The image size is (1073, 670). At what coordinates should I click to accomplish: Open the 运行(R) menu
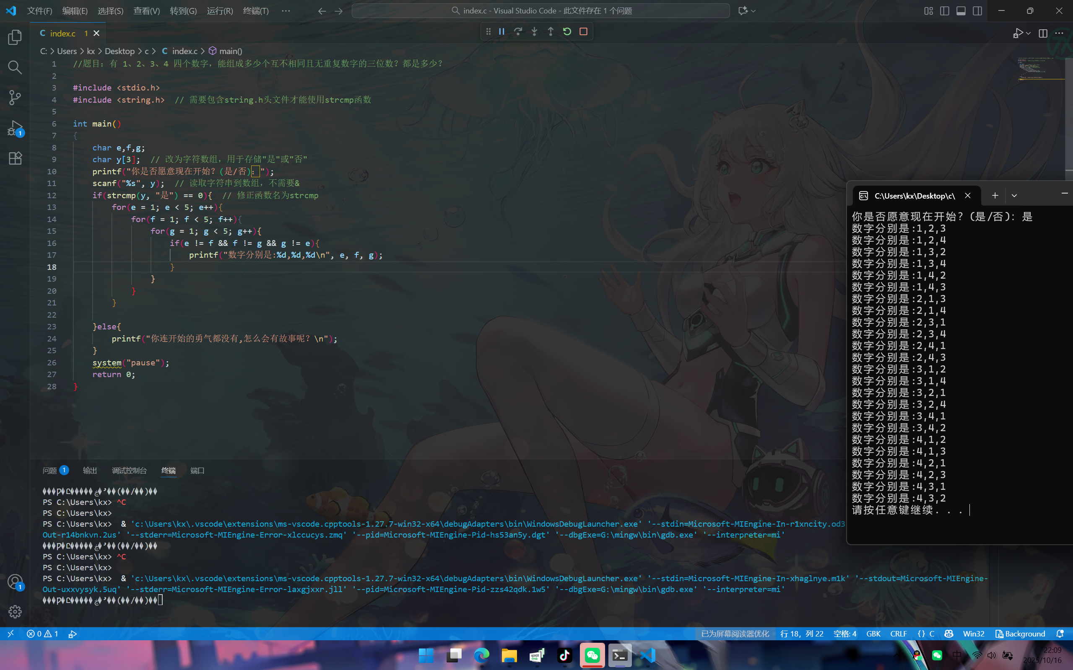tap(219, 10)
